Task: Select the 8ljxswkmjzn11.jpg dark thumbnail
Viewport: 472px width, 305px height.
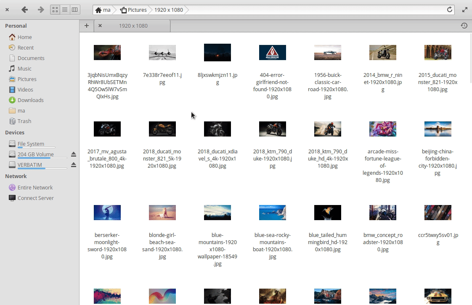Action: click(x=217, y=53)
